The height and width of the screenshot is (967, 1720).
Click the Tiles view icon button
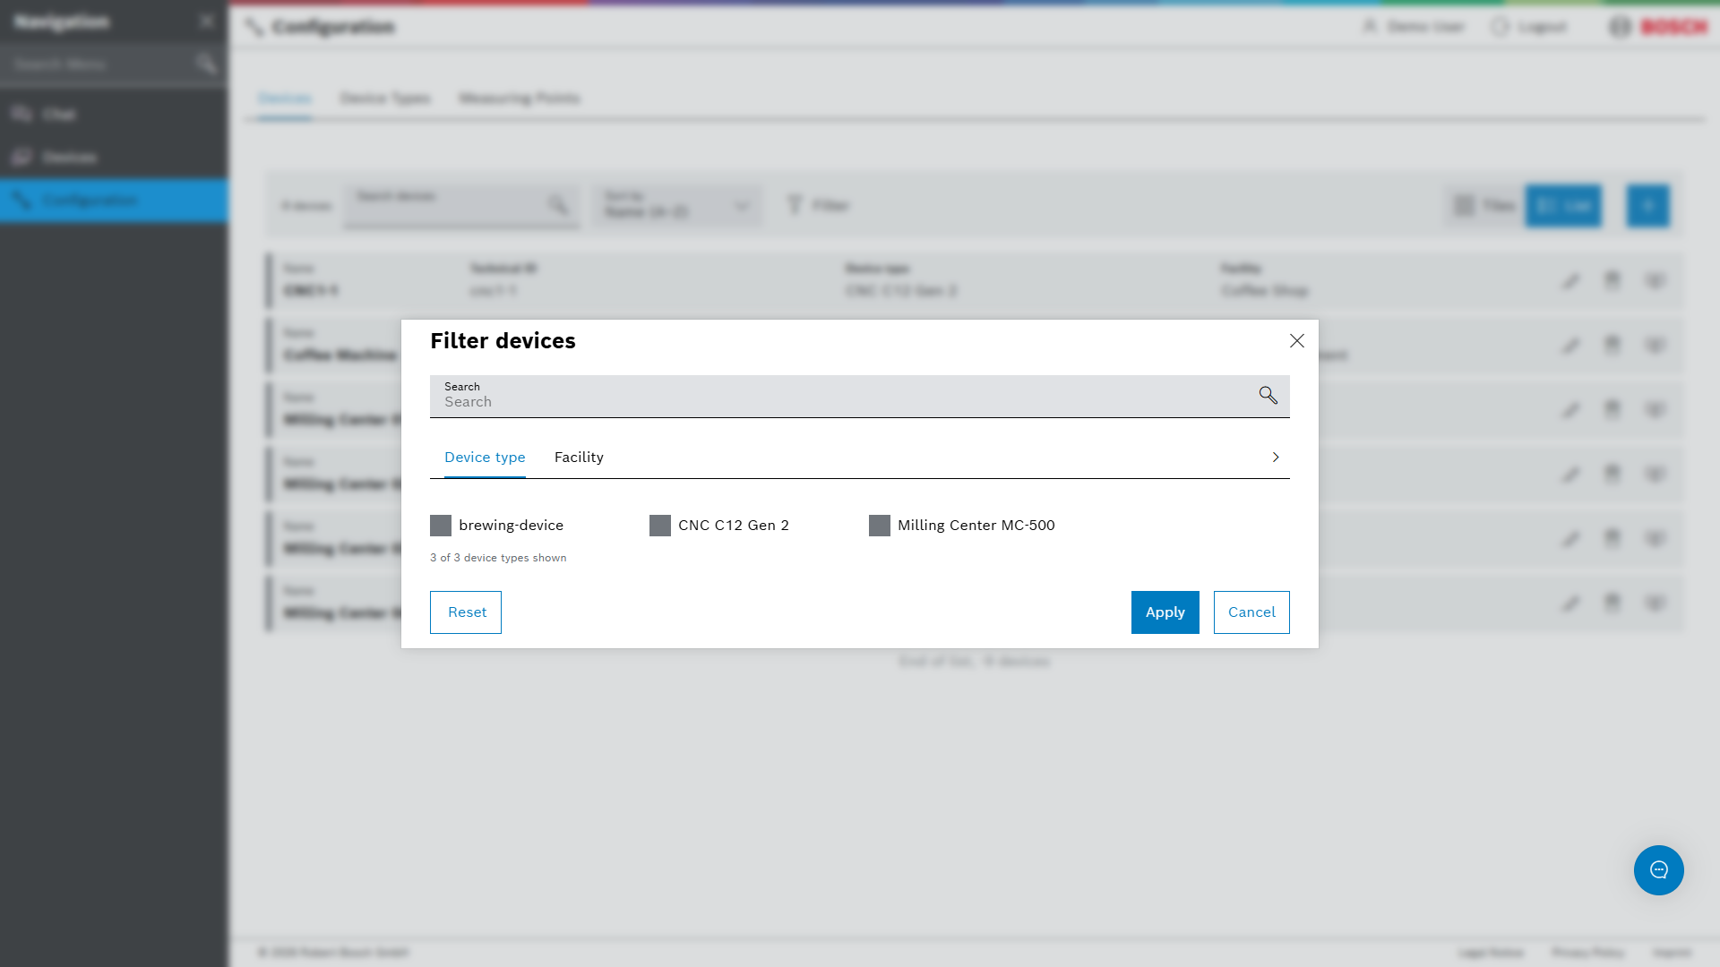click(x=1484, y=206)
